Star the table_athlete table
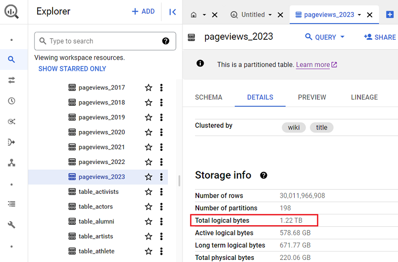 tap(148, 252)
